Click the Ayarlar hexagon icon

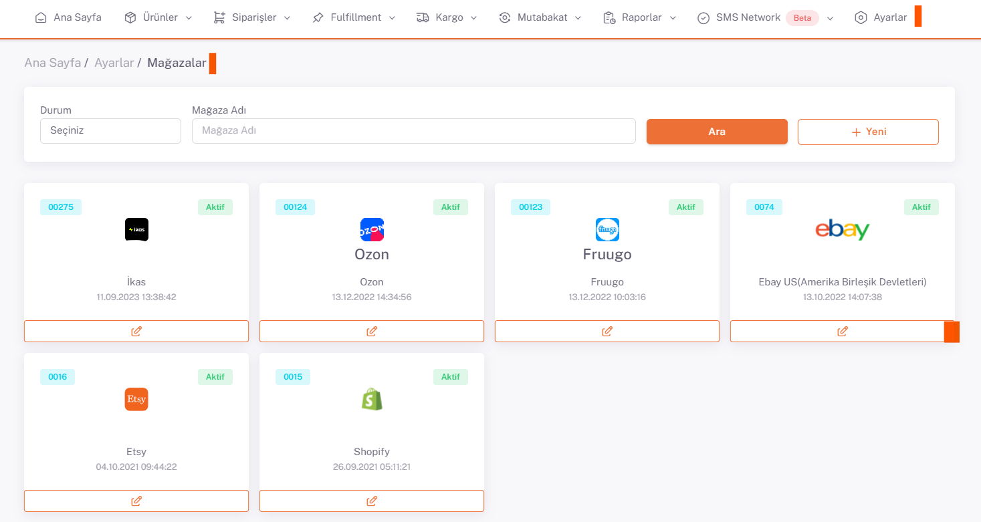click(x=861, y=18)
